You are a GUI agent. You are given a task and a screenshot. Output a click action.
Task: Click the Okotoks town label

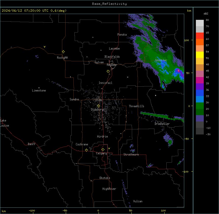coord(105,178)
